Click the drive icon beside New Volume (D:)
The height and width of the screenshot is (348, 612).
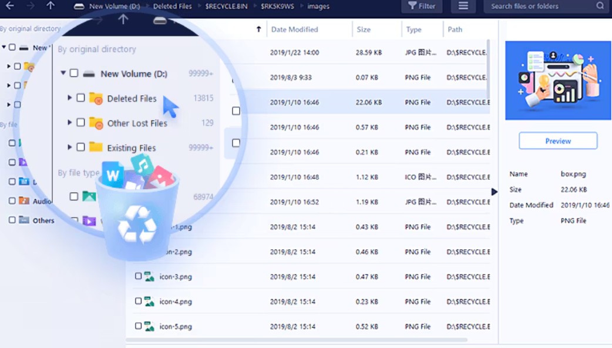coord(89,74)
